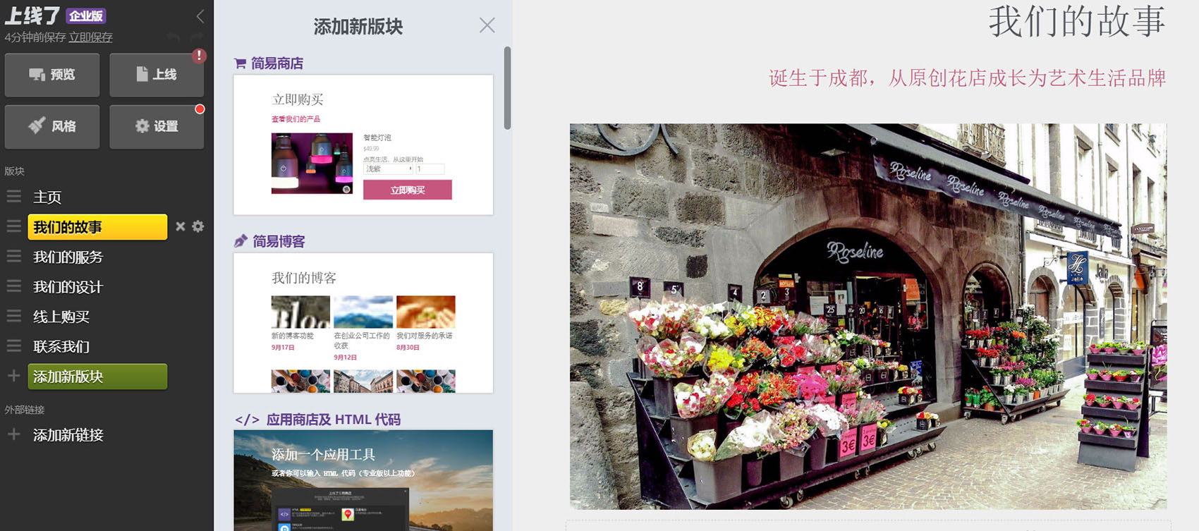1199x531 pixels.
Task: Add the 立即购买 store block preview
Action: (x=363, y=145)
